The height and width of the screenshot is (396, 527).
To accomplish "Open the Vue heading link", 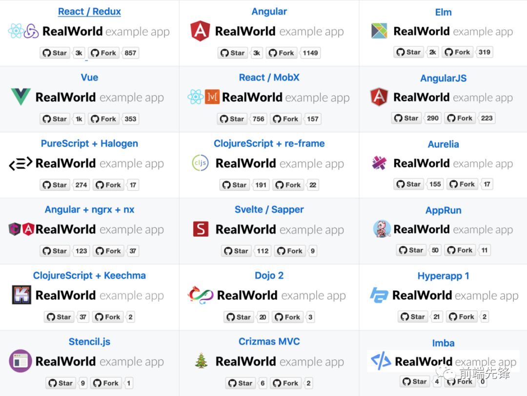I will click(x=89, y=77).
